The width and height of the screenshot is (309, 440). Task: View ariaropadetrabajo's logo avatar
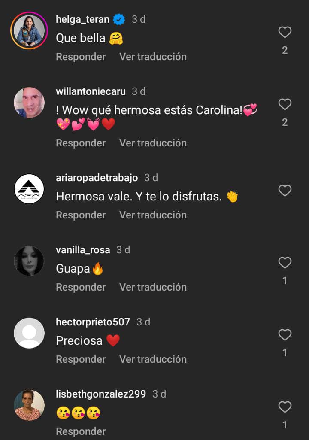point(29,189)
